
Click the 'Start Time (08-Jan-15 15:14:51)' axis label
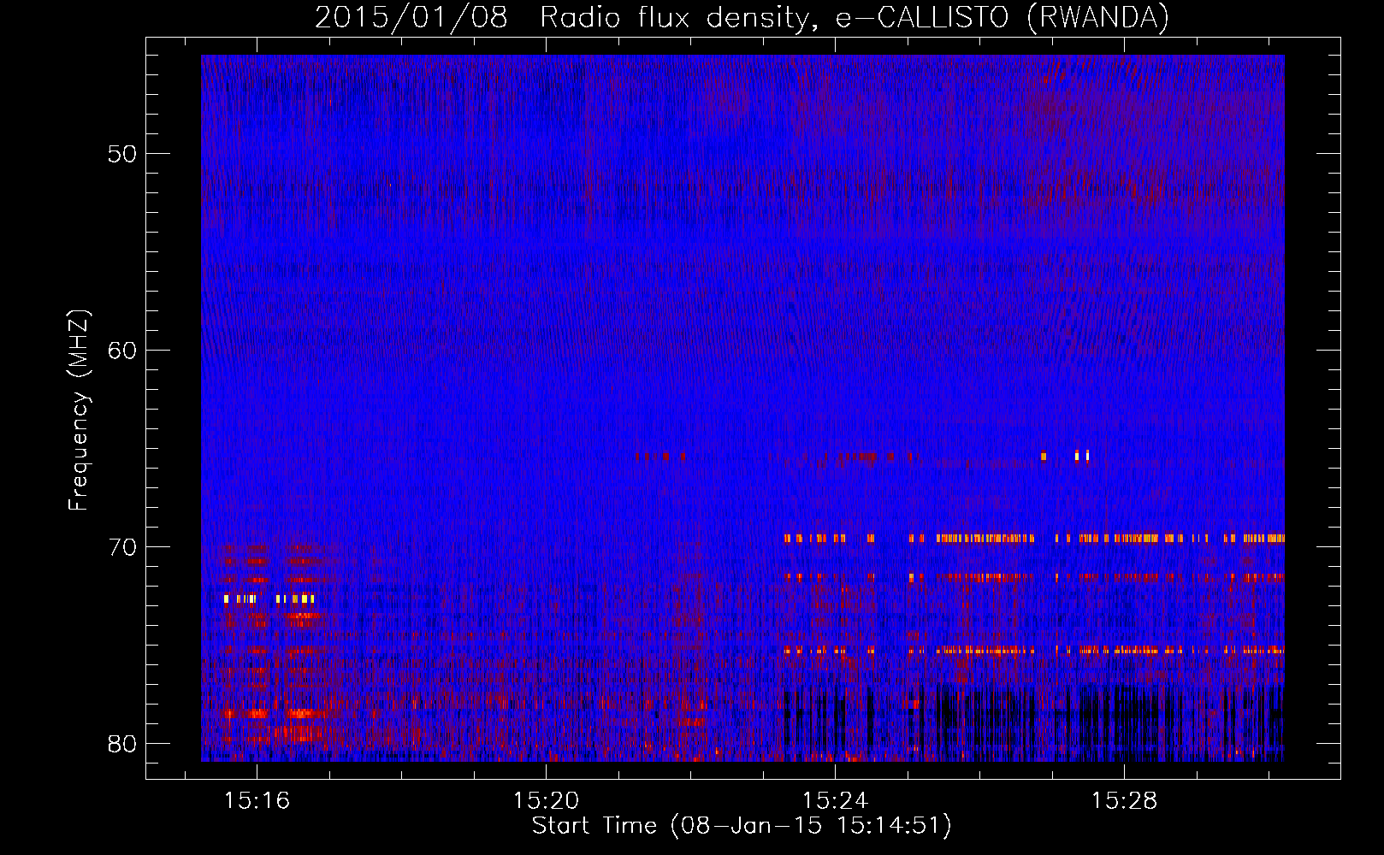pyautogui.click(x=741, y=826)
